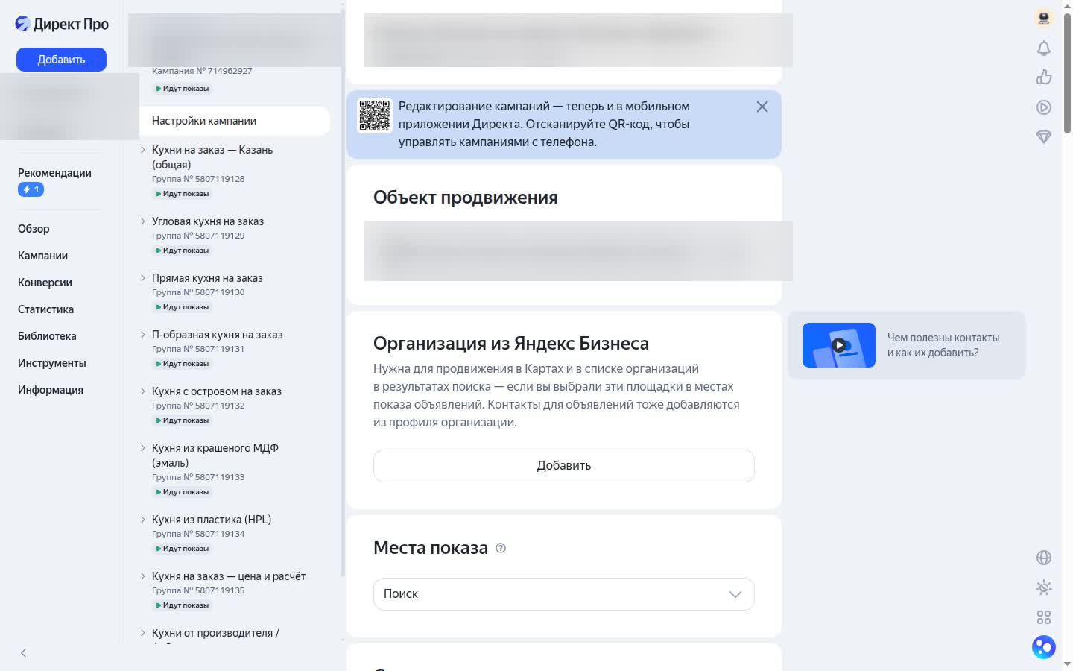Expand Кухни на заказ — Казань group
This screenshot has width=1073, height=671.
pyautogui.click(x=143, y=150)
